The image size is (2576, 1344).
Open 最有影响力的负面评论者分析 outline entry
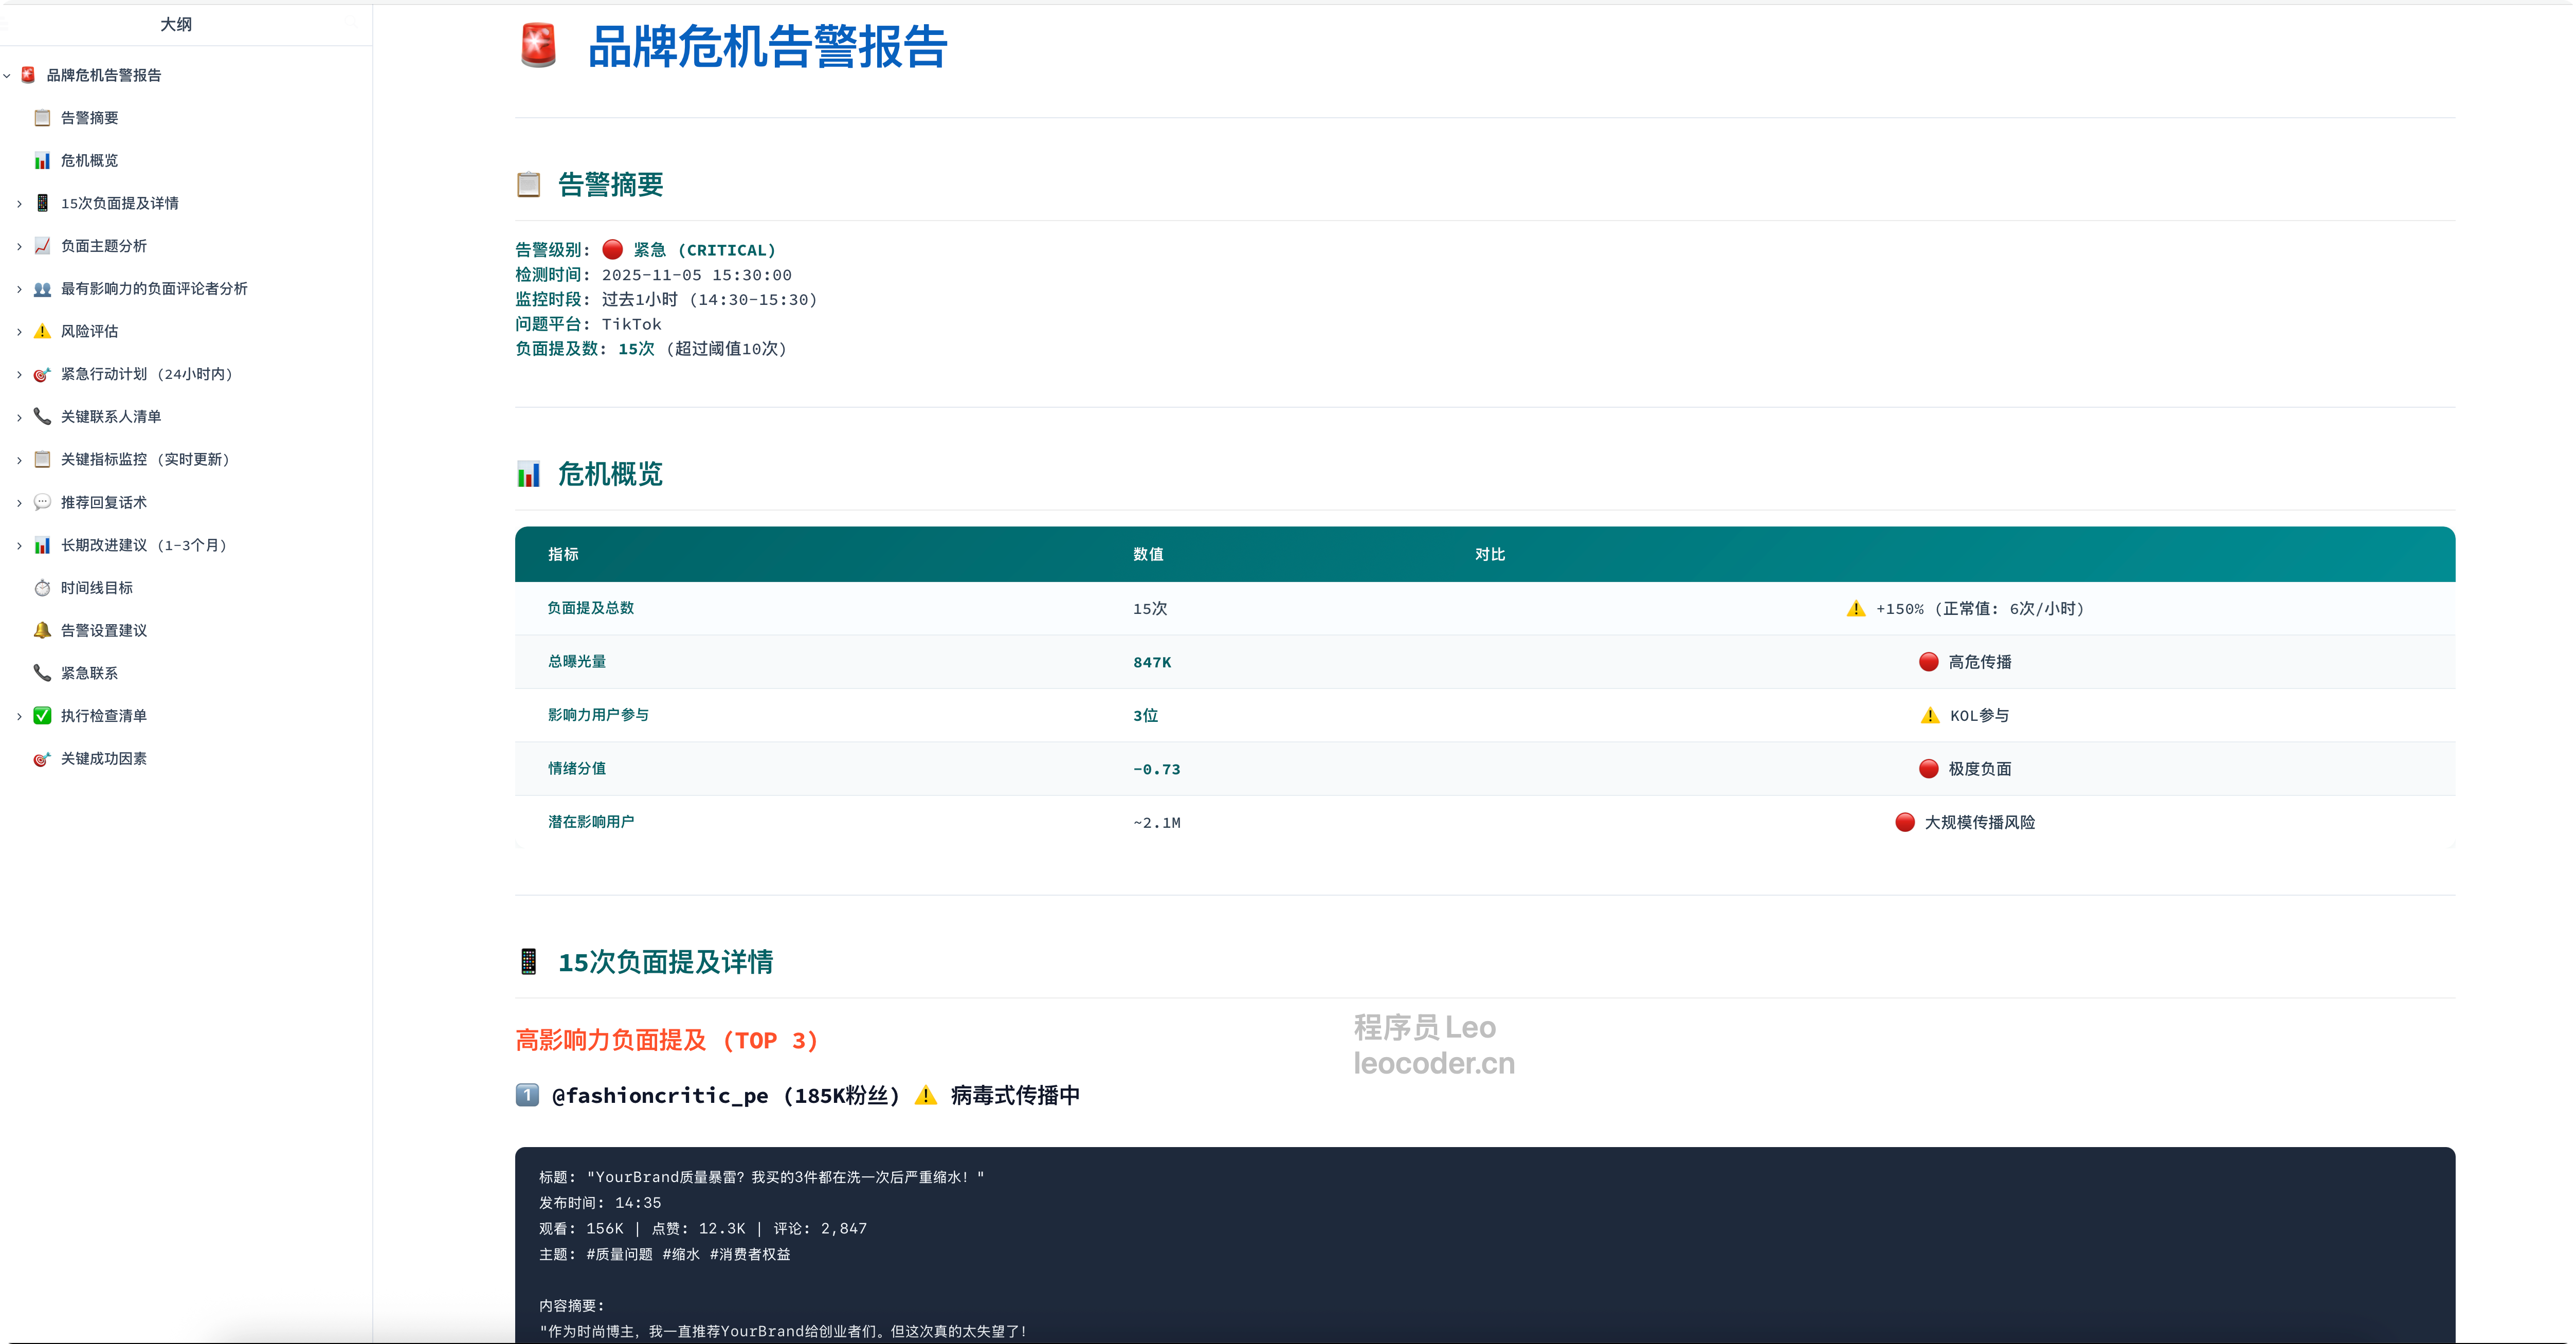click(154, 289)
